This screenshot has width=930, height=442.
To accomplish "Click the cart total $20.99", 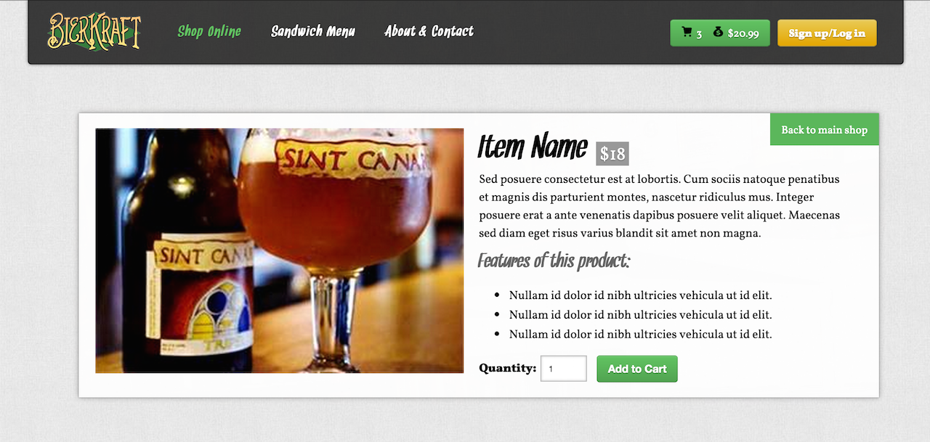I will click(x=743, y=33).
